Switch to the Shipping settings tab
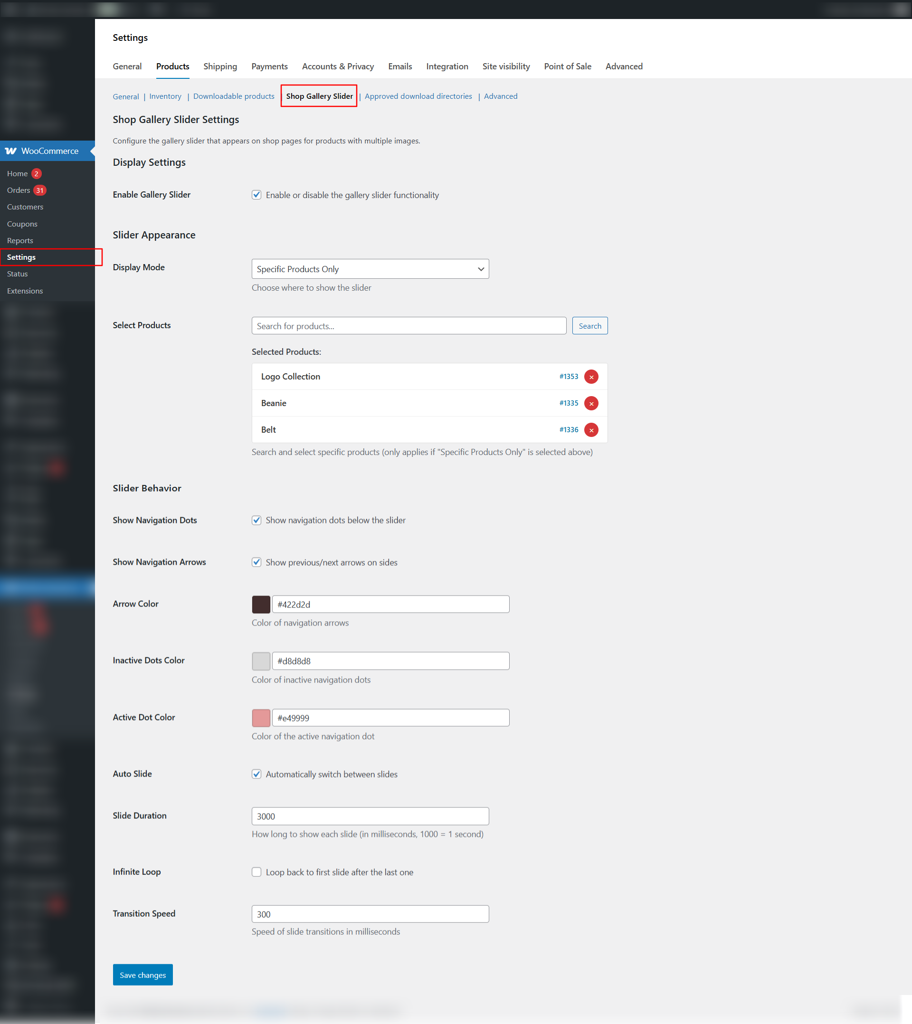912x1024 pixels. coord(220,66)
